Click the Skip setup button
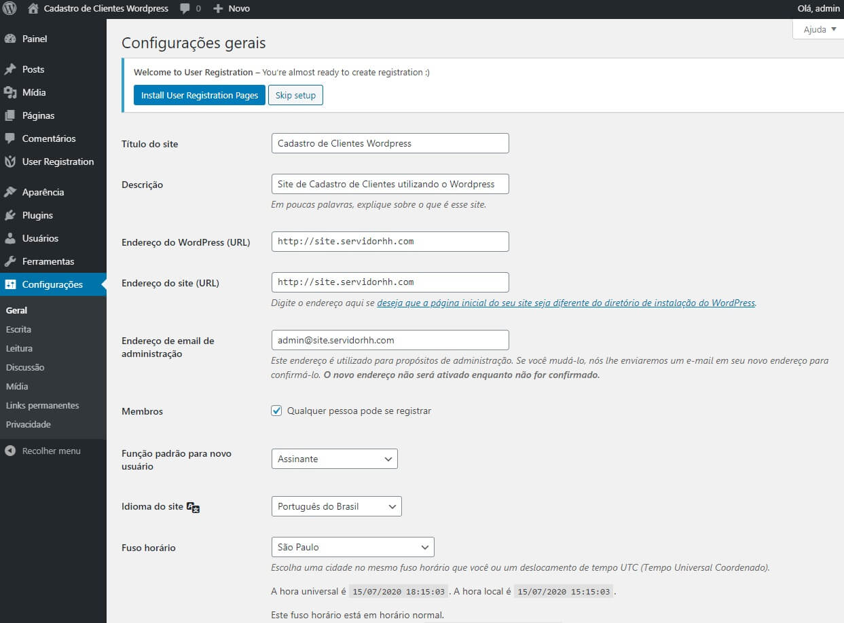 tap(295, 95)
